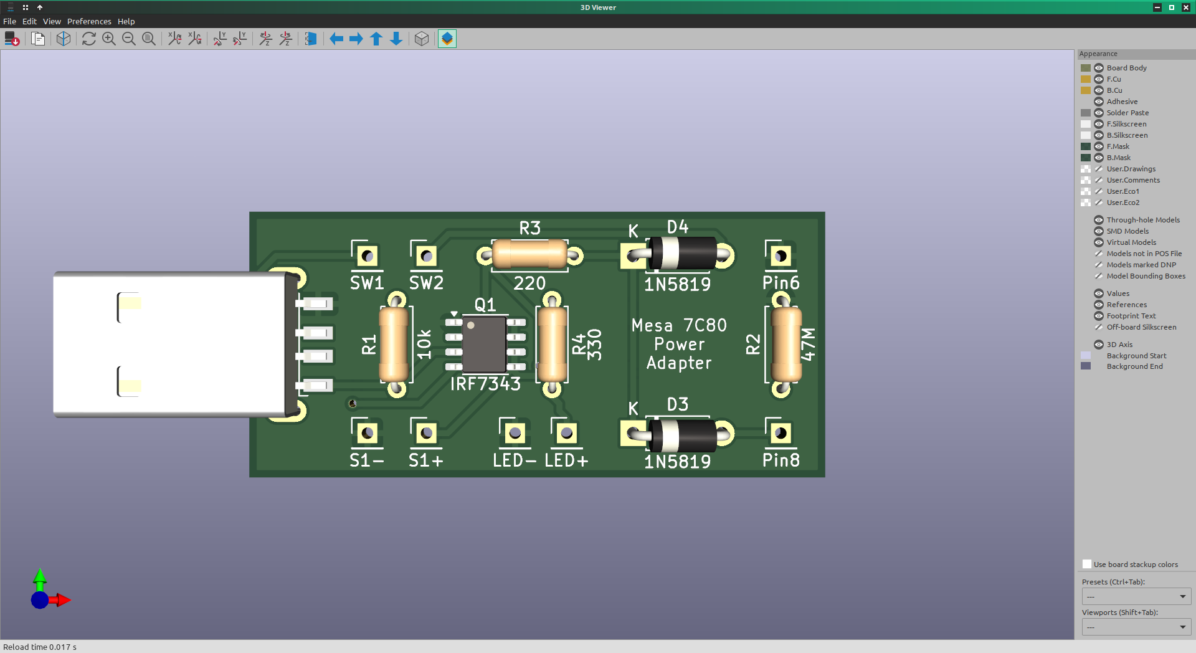Viewport: 1196px width, 653px height.
Task: Open the Edit menu
Action: (x=29, y=21)
